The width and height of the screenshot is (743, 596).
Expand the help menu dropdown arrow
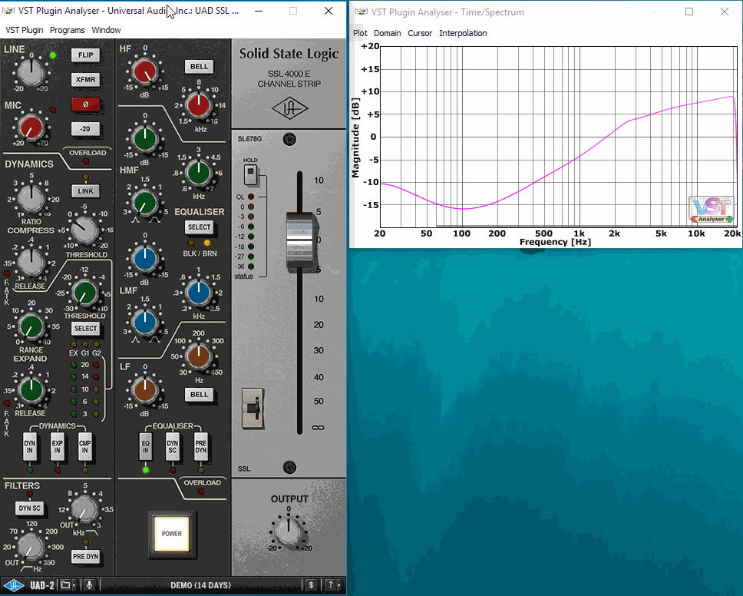coord(338,585)
